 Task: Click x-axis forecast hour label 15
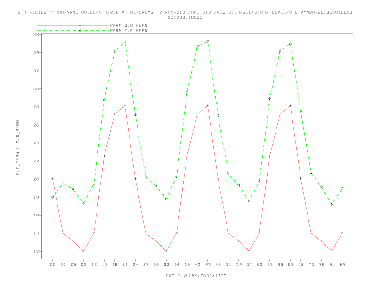point(104,264)
